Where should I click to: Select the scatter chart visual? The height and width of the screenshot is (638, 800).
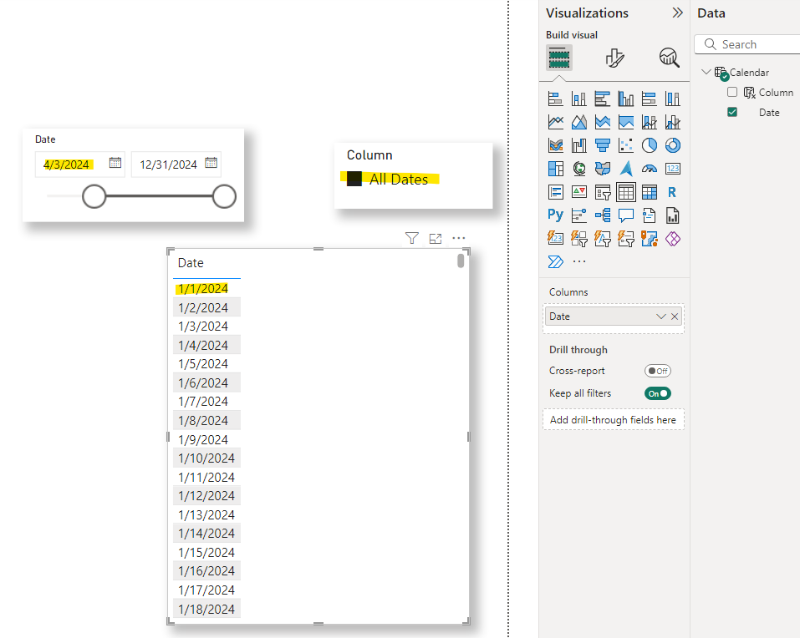tap(625, 146)
